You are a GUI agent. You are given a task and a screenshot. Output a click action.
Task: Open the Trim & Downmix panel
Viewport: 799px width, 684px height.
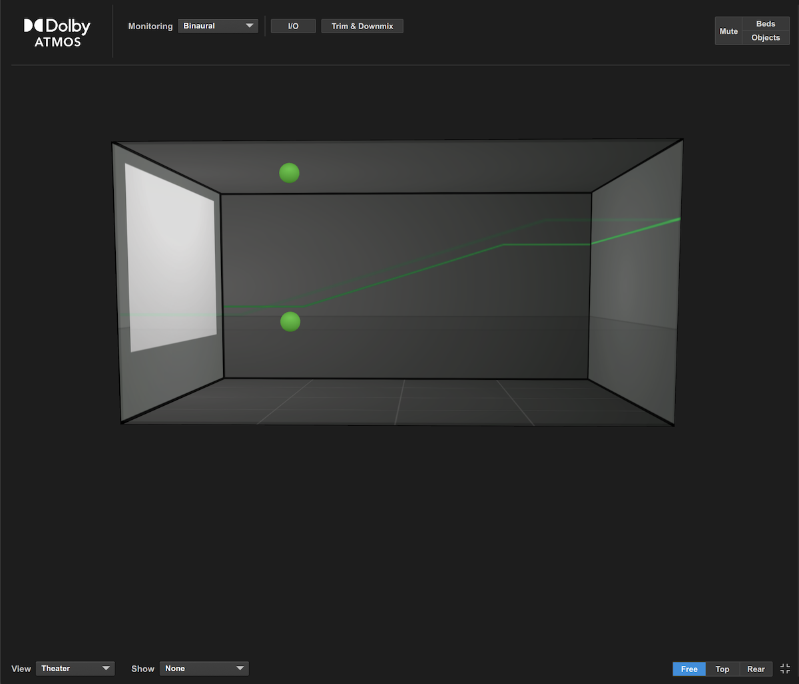click(362, 25)
